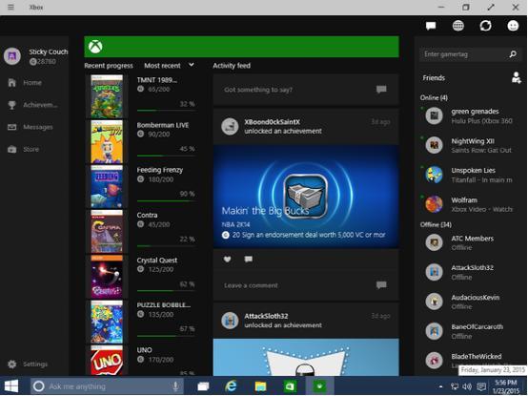Open Settings in the sidebar
This screenshot has width=528, height=396.
coord(28,364)
